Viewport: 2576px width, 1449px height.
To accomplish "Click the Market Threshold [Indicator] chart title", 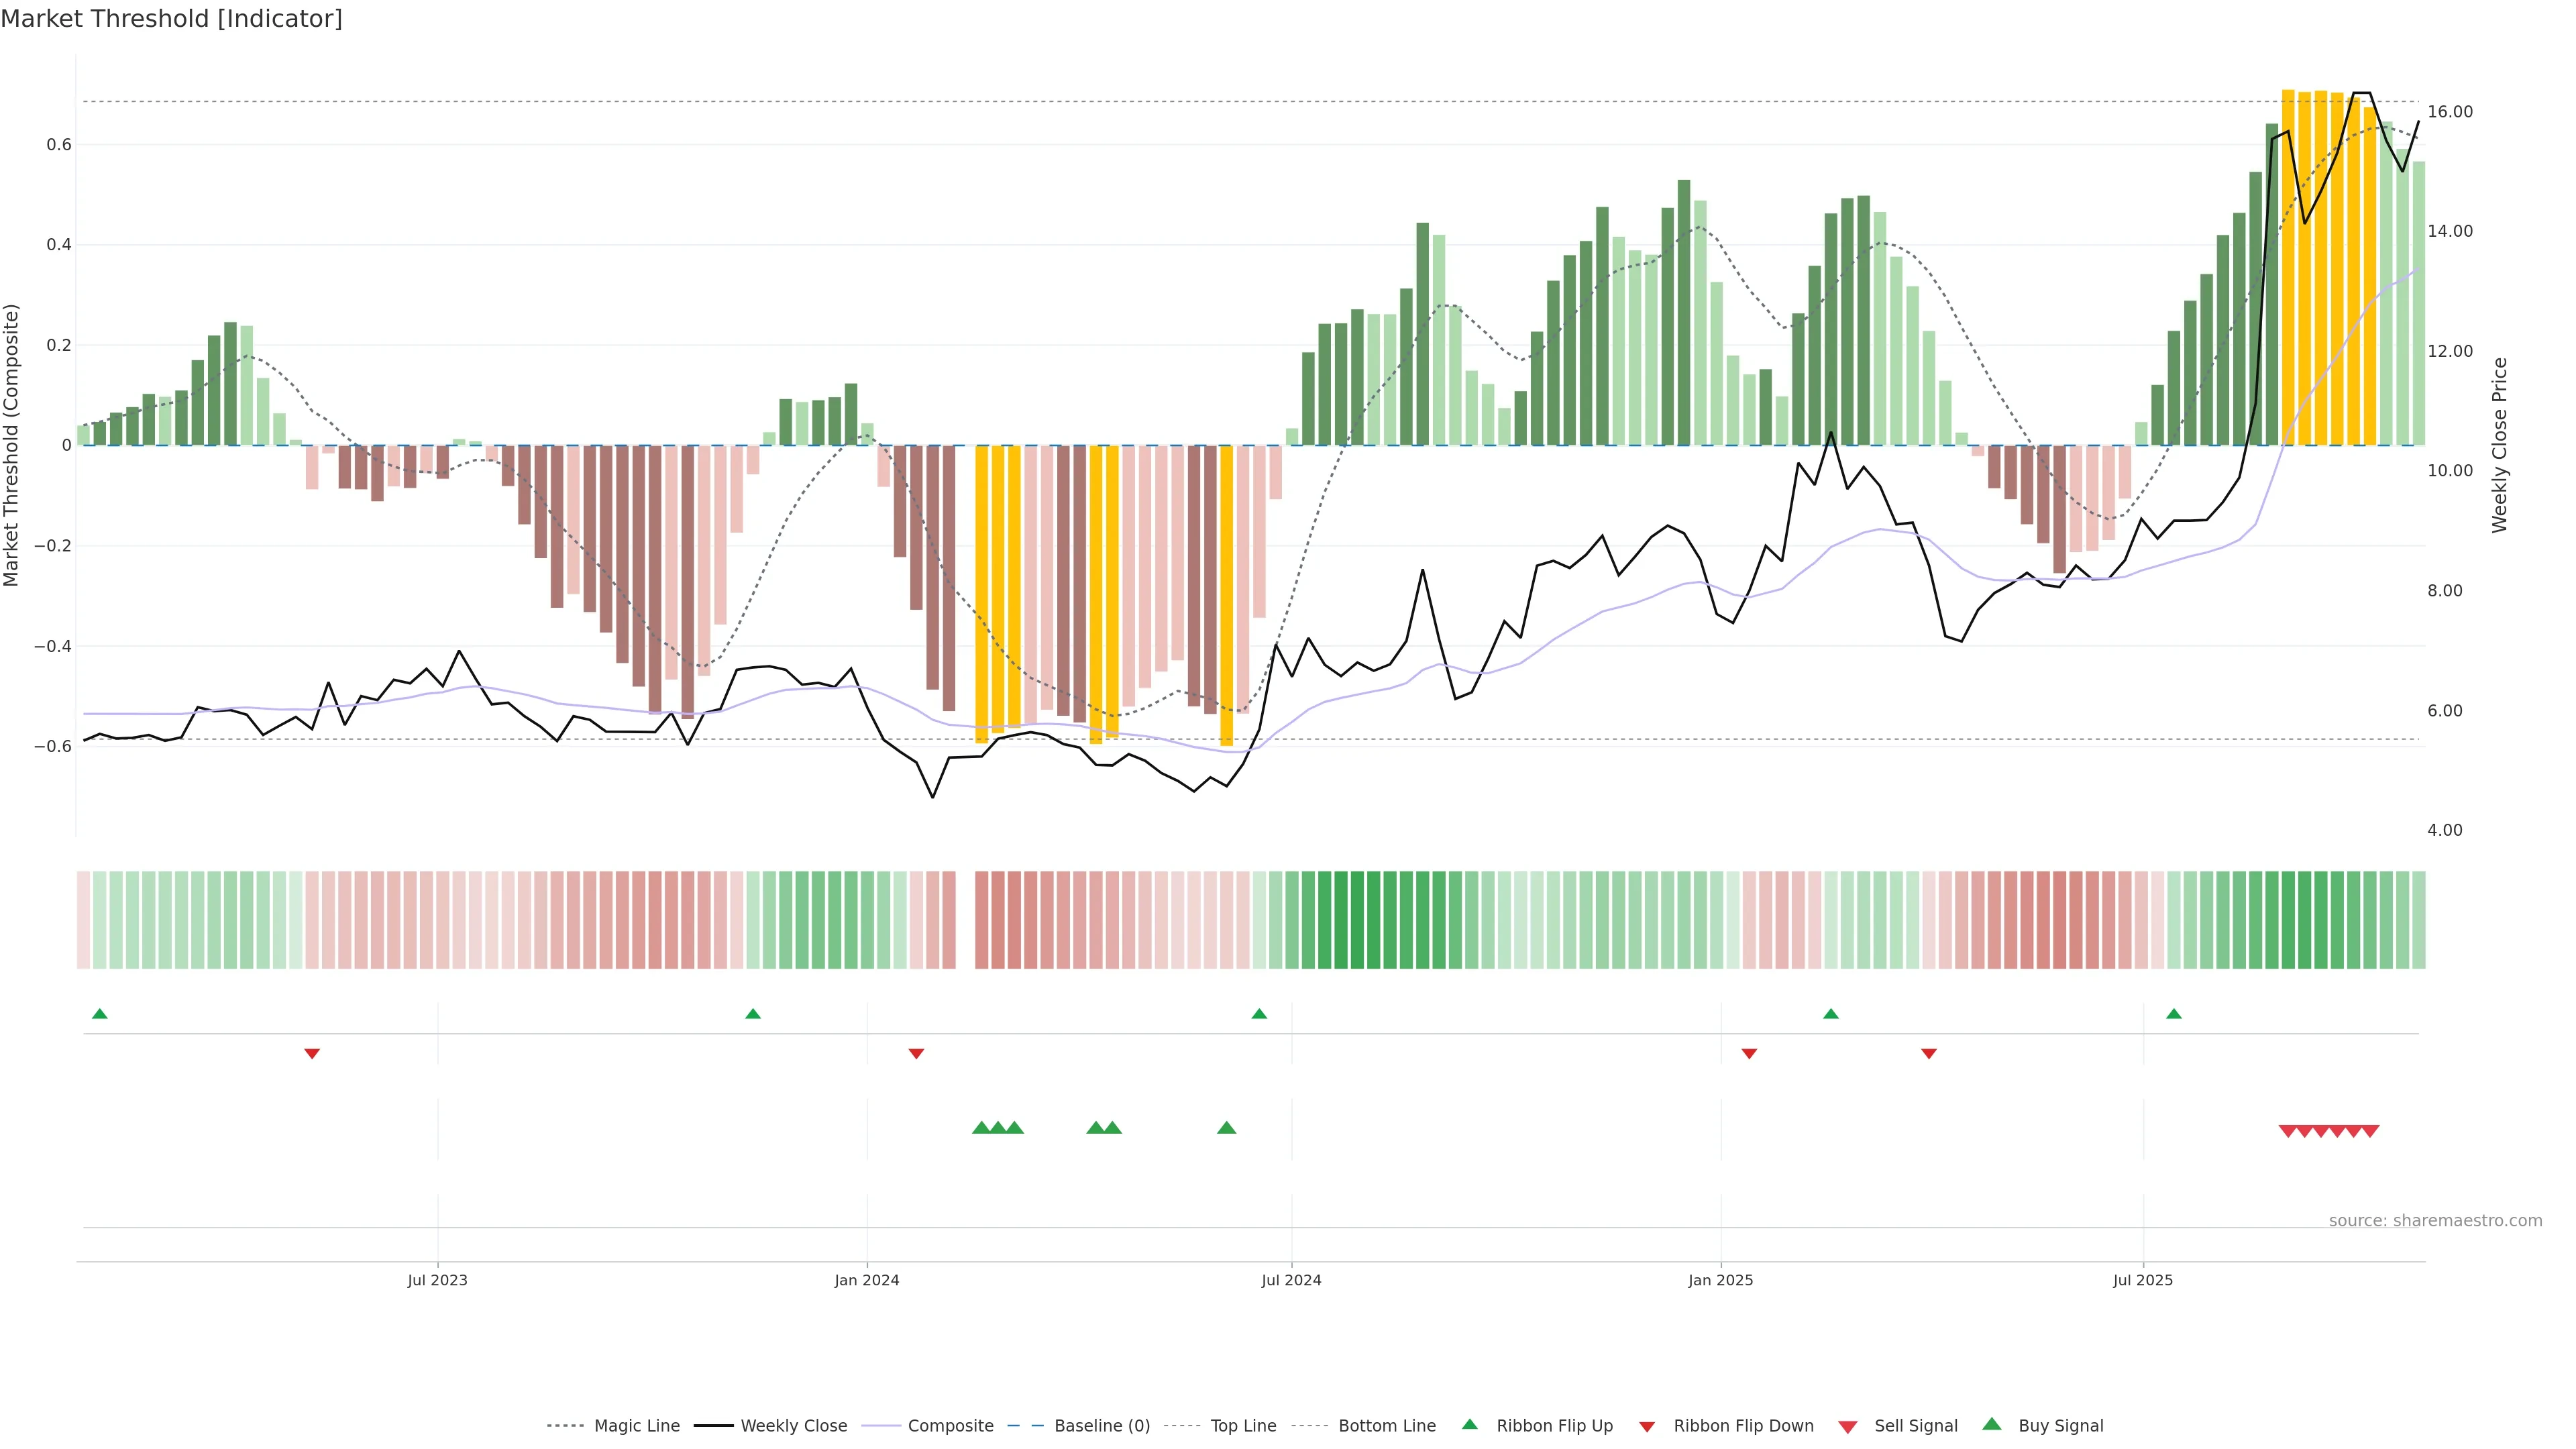I will [171, 19].
